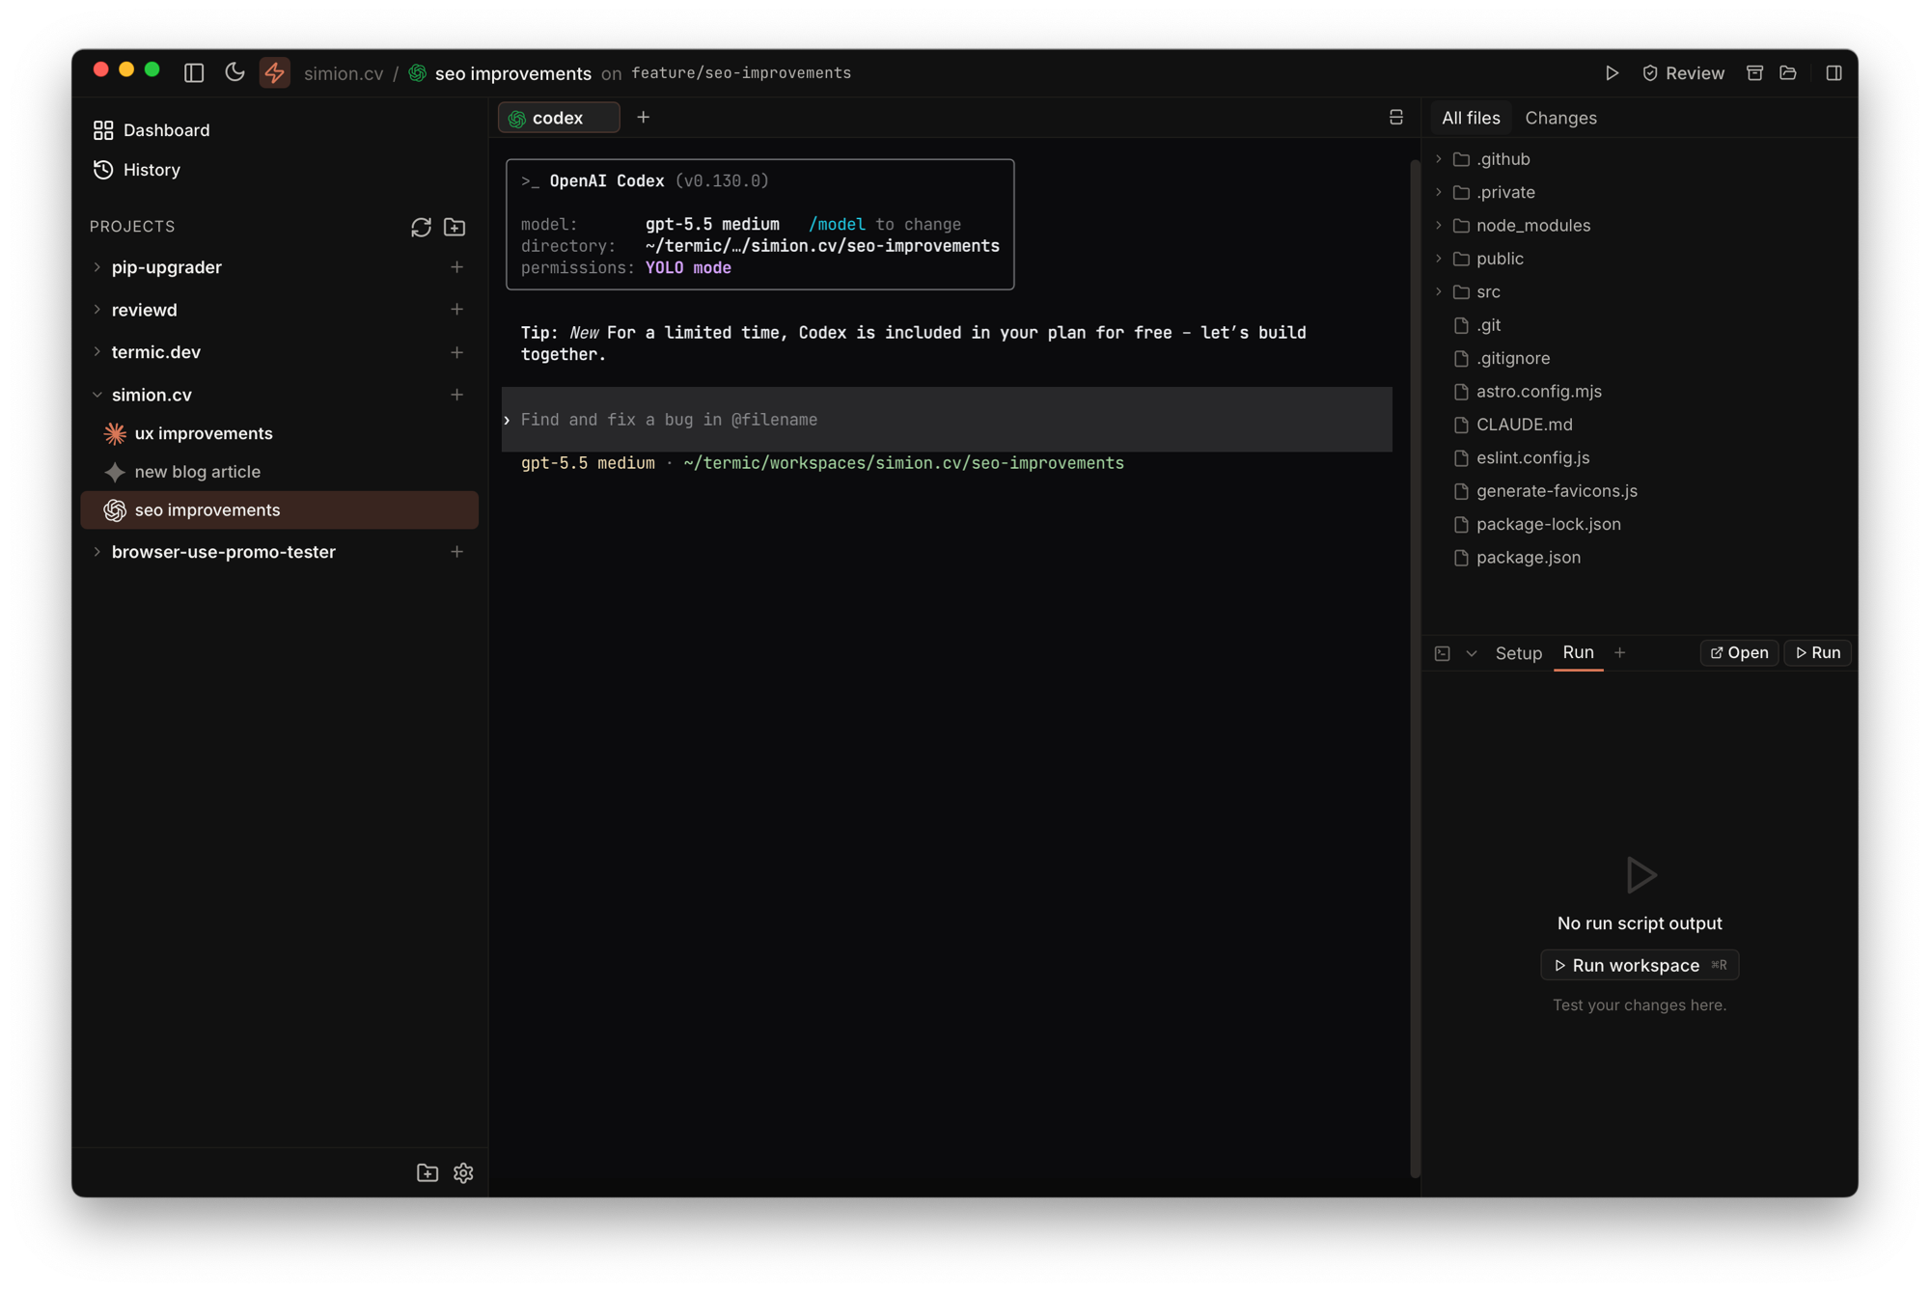Click the orange lightning bolt icon
This screenshot has width=1930, height=1292.
tap(275, 73)
